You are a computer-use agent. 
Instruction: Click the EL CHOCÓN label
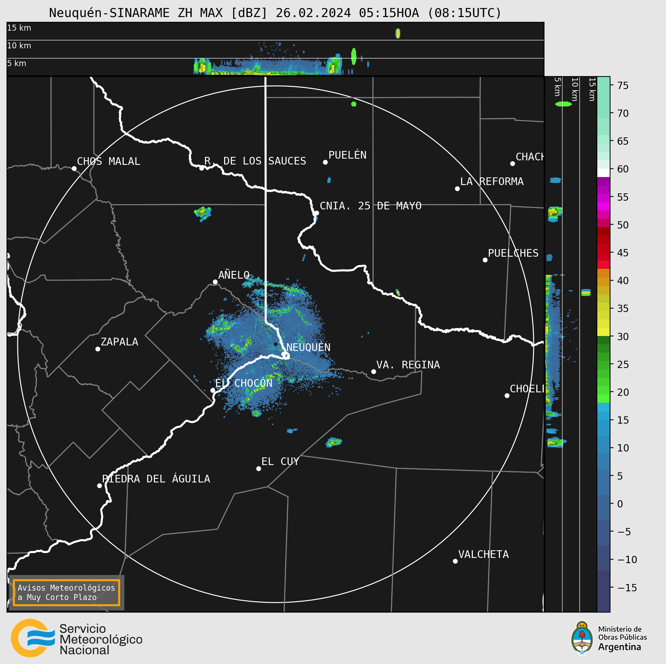[x=244, y=383]
